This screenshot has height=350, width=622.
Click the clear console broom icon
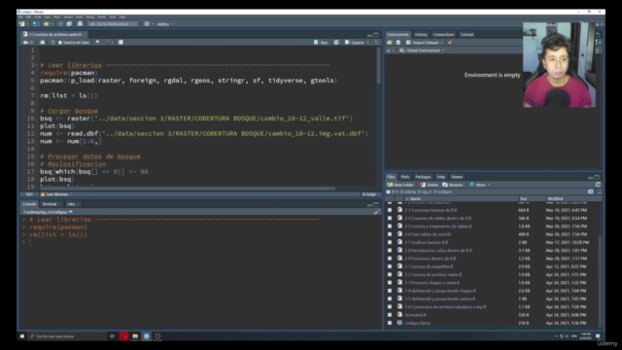(x=376, y=212)
